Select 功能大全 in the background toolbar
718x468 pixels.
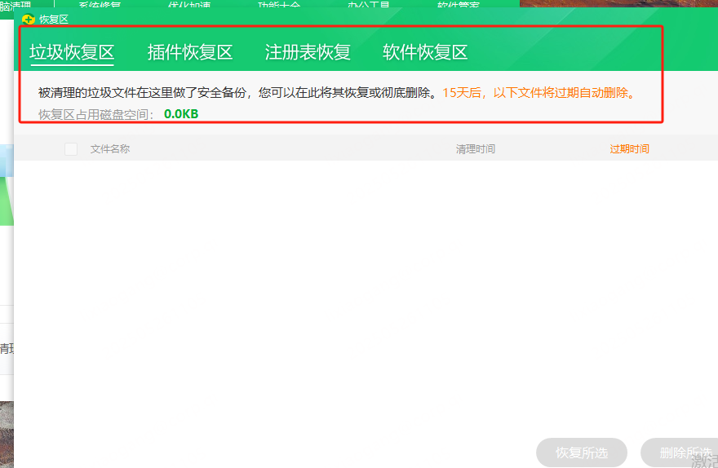click(278, 5)
